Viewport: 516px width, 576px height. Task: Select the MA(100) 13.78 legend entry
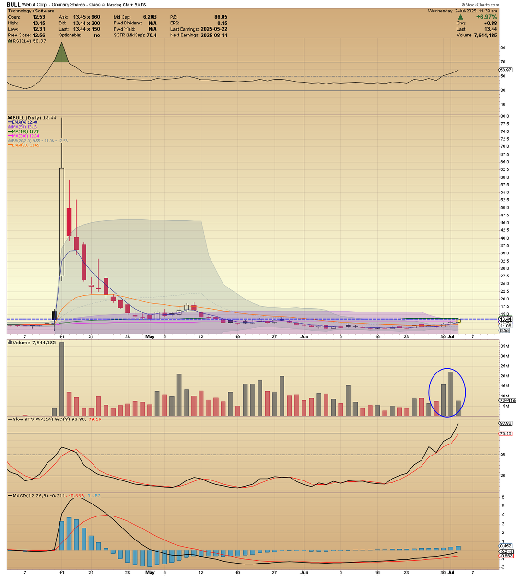coord(23,132)
